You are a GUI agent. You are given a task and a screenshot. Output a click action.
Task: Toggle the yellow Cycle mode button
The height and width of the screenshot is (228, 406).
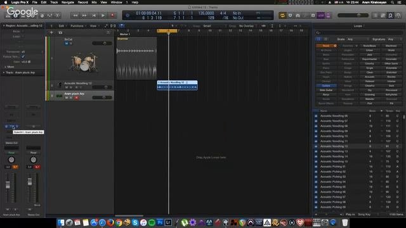(282, 15)
